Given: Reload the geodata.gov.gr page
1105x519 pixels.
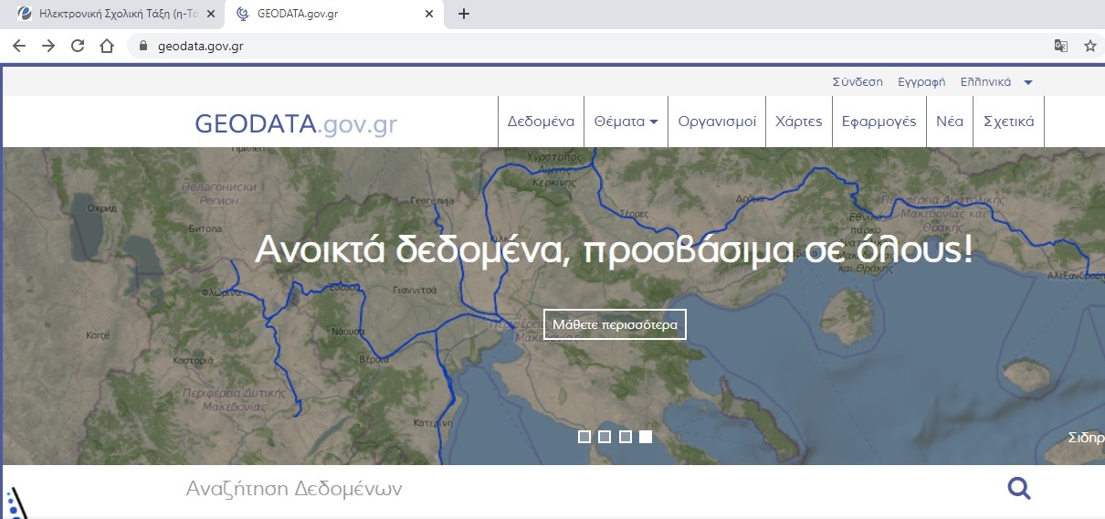Looking at the screenshot, I should click(78, 46).
